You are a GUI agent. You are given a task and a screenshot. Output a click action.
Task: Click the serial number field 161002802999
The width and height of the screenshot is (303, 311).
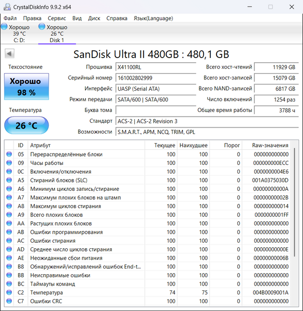156,78
